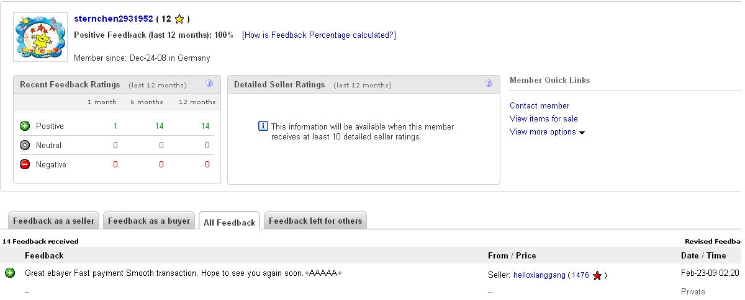
Task: Click the grey Neutral rating icon
Action: coord(25,145)
